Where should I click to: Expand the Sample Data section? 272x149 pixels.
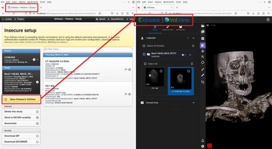point(194,103)
